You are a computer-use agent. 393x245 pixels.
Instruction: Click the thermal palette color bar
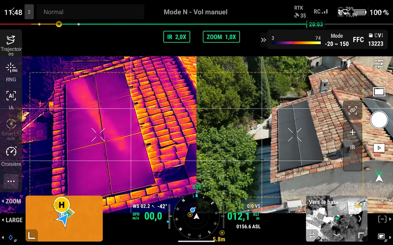pyautogui.click(x=296, y=43)
